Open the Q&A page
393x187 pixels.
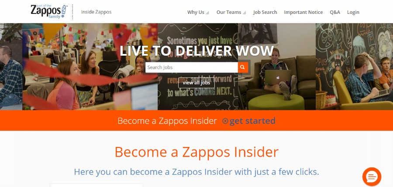[335, 12]
